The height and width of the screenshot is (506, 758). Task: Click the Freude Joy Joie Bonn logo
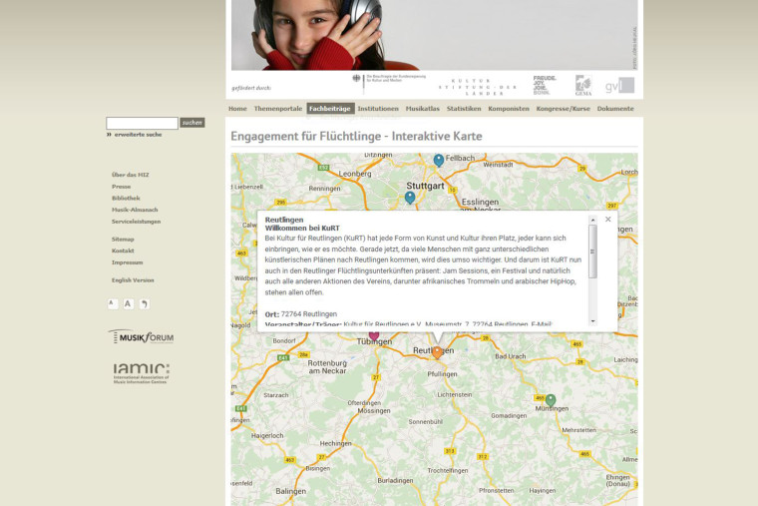tap(545, 85)
